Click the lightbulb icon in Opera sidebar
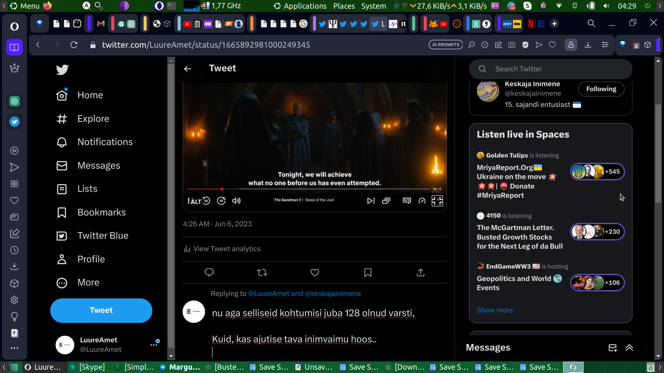664x373 pixels. [15, 317]
